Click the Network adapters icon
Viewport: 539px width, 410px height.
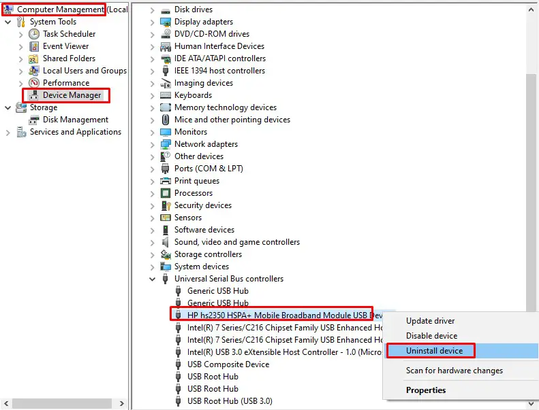(x=166, y=144)
